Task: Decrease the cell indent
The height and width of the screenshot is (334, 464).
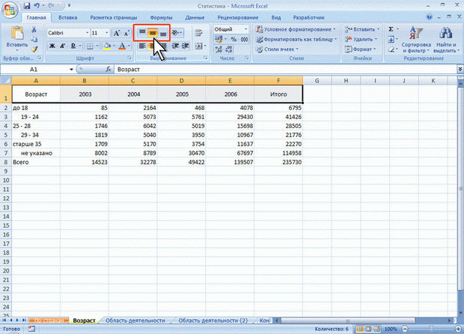Action: click(175, 46)
